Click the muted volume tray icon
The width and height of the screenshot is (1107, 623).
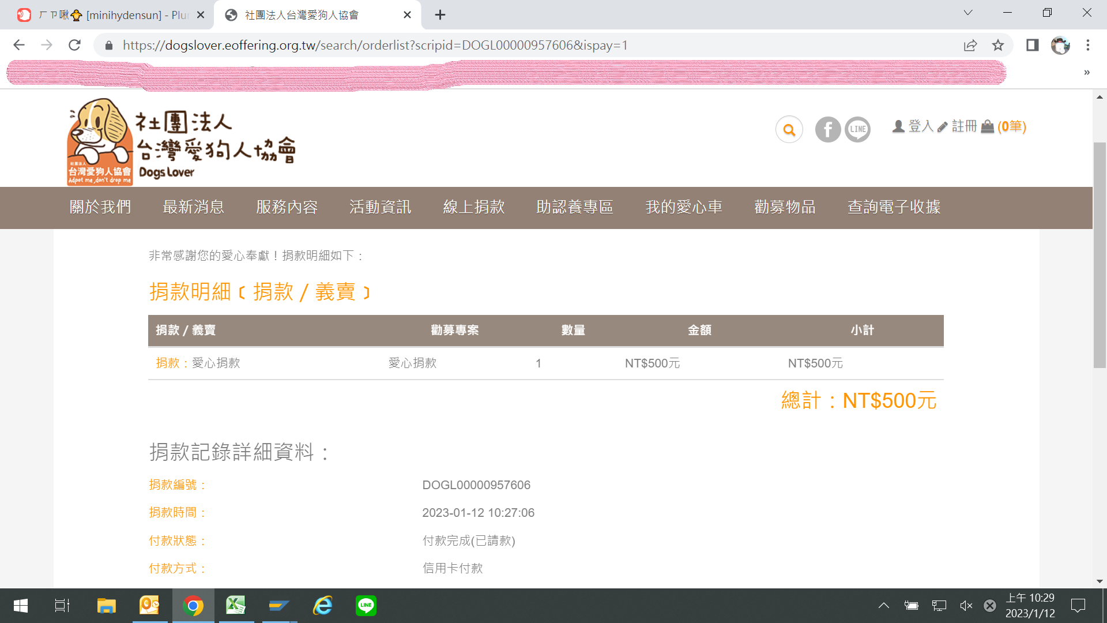tap(966, 606)
